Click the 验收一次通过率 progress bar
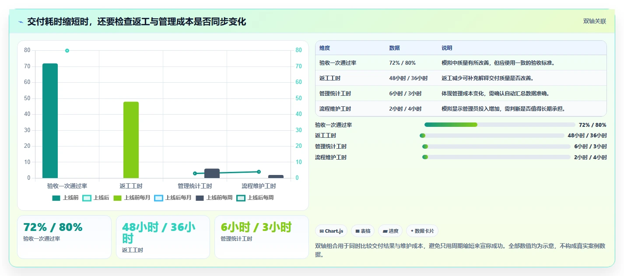624x276 pixels. [500, 125]
